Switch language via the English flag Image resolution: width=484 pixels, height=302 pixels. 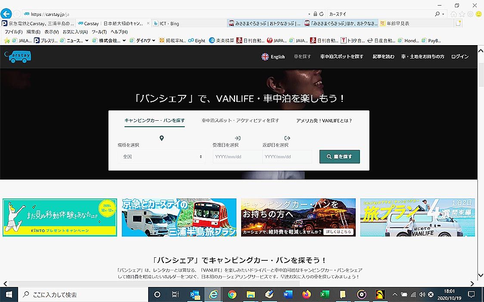click(273, 57)
